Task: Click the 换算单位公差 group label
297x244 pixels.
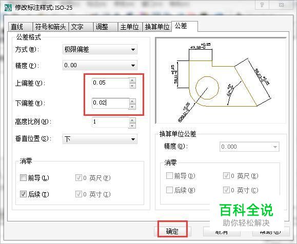Action: coord(177,134)
